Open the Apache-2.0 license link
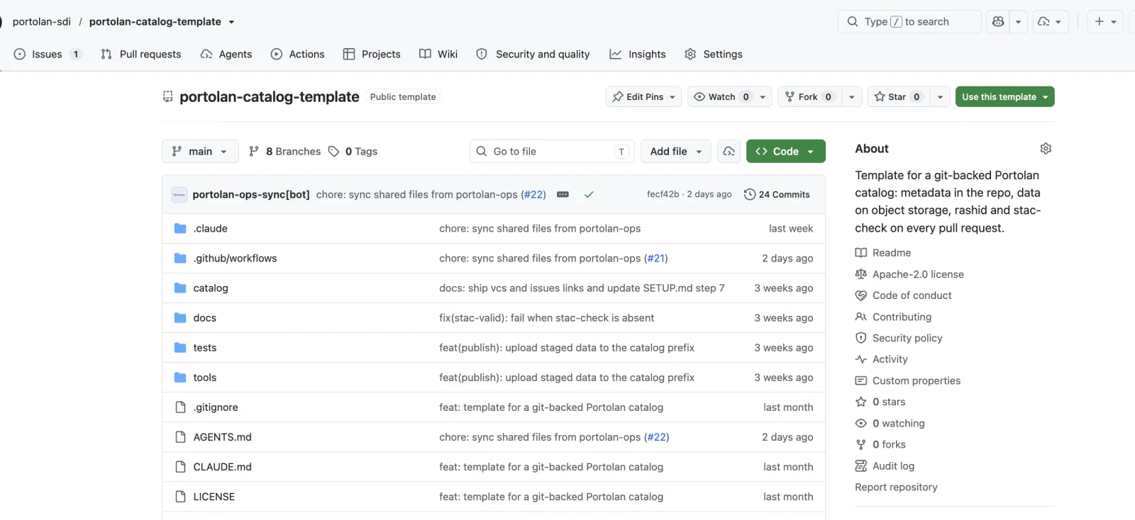1135x520 pixels. pyautogui.click(x=909, y=274)
